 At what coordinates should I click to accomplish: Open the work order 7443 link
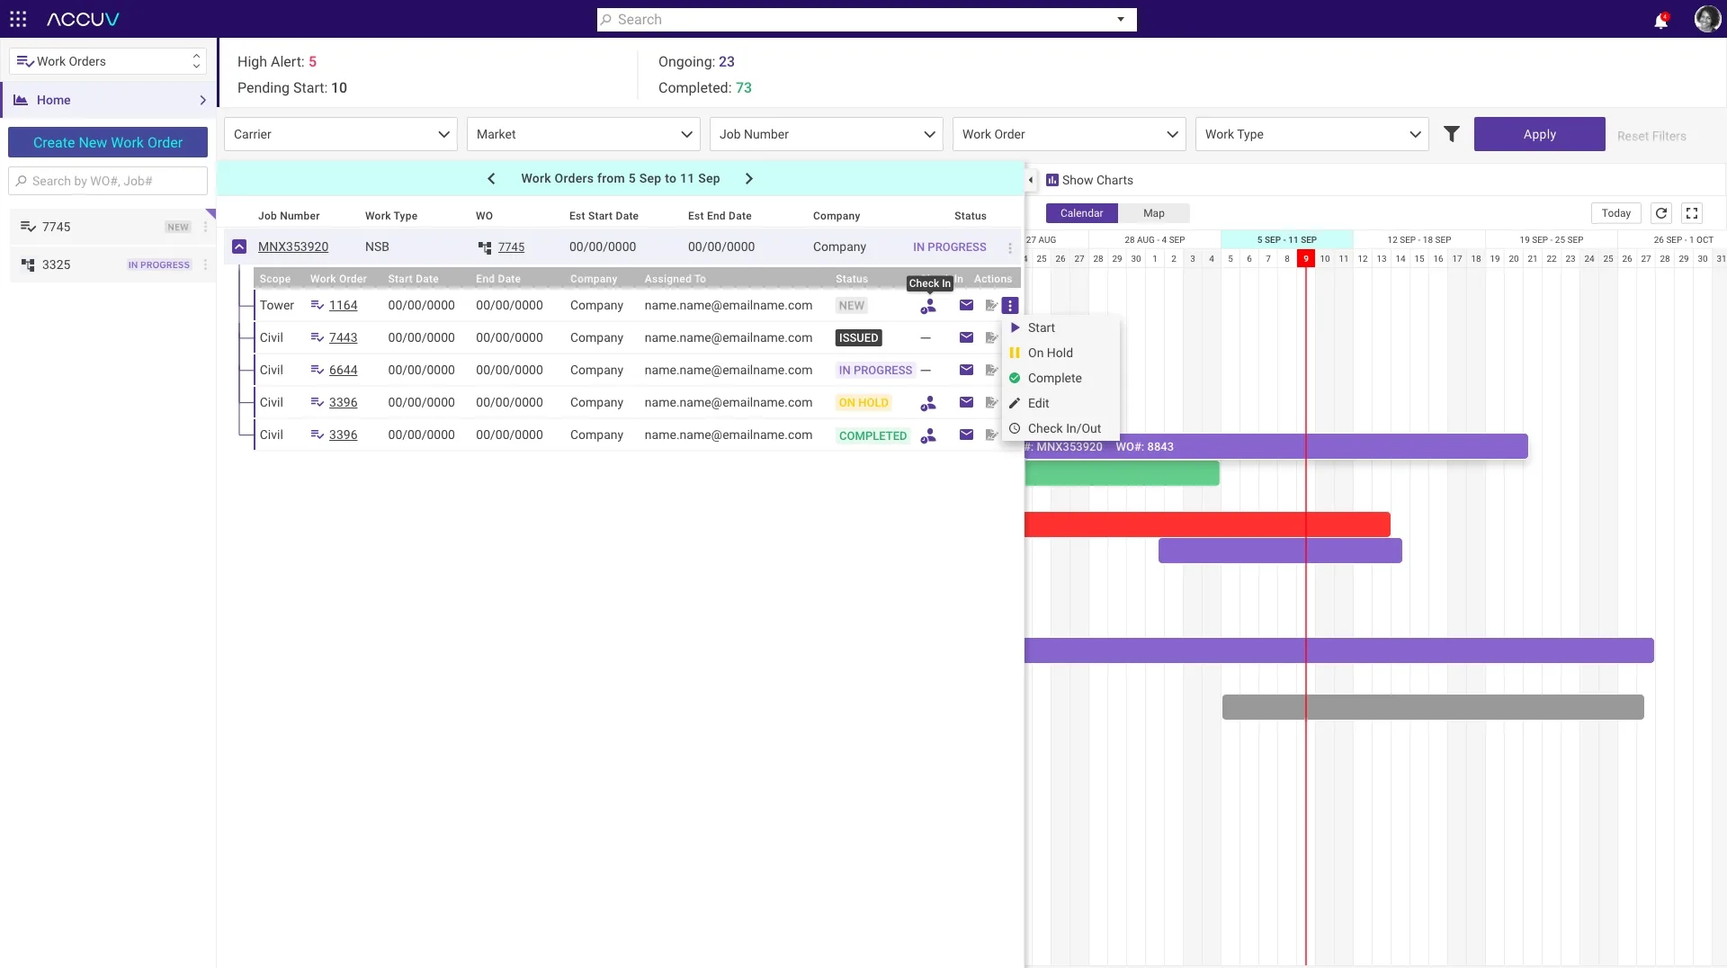343,338
